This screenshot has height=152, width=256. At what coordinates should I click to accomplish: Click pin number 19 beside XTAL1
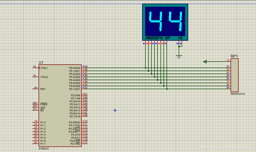[34, 66]
